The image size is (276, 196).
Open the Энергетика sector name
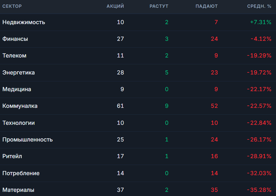(19, 73)
